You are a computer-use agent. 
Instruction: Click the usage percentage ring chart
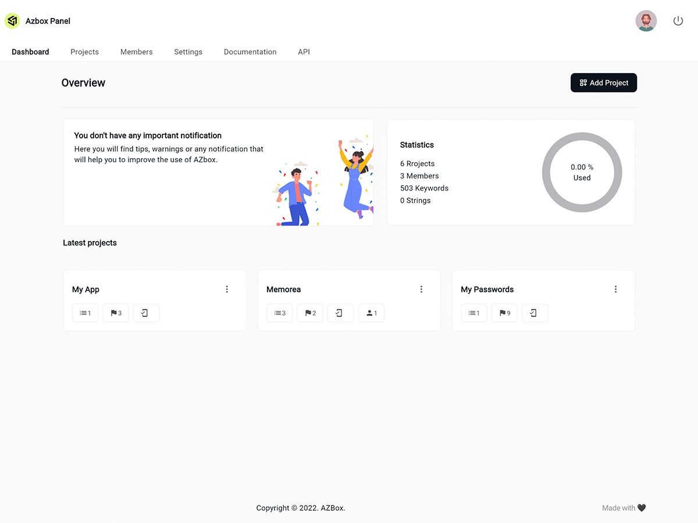[582, 173]
